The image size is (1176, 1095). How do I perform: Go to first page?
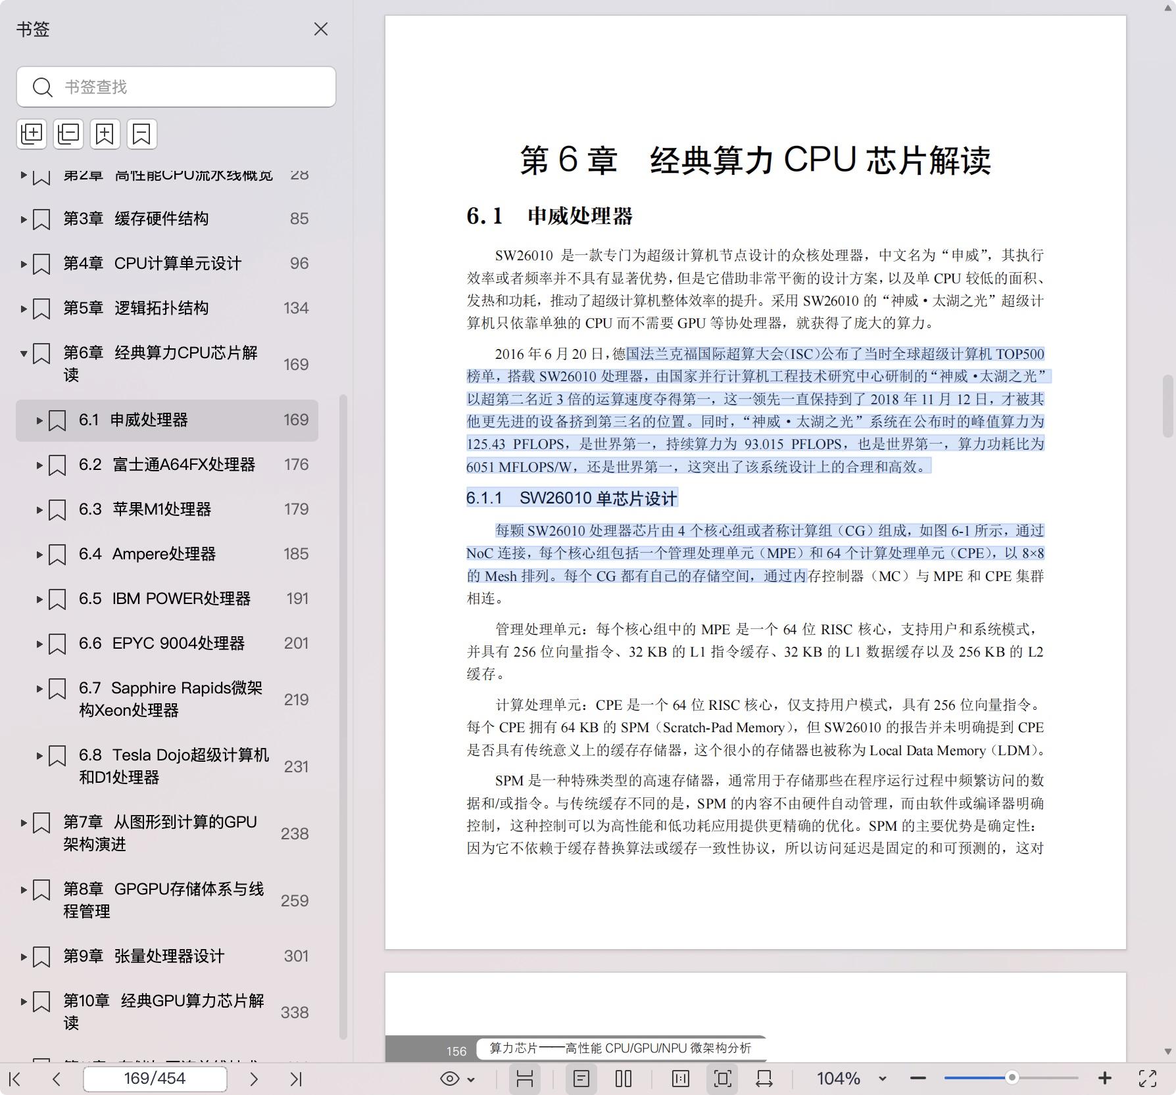(x=15, y=1079)
